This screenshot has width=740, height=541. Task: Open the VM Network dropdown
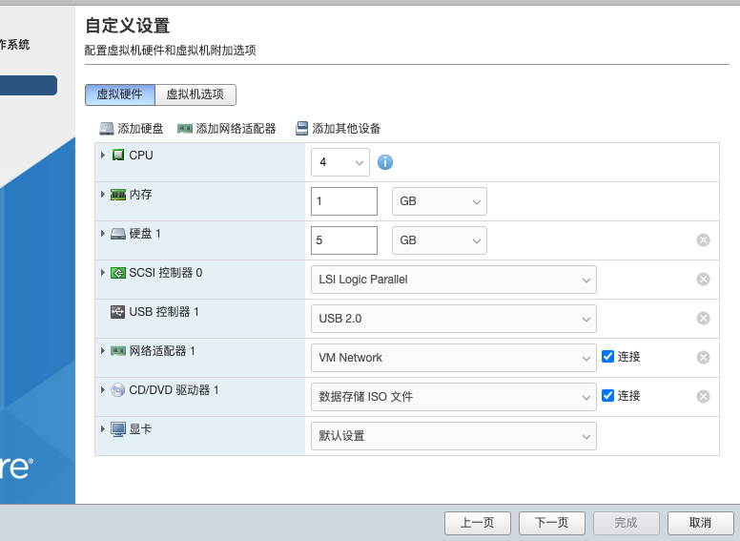pyautogui.click(x=453, y=358)
